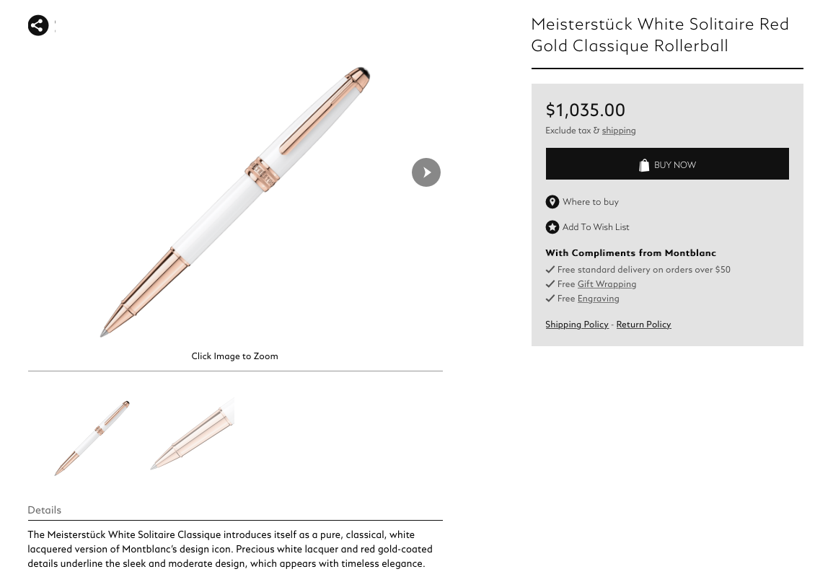Open the shipping link under the price

(x=618, y=131)
